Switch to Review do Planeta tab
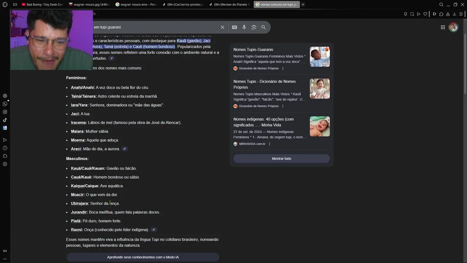The image size is (467, 263). 229,4
